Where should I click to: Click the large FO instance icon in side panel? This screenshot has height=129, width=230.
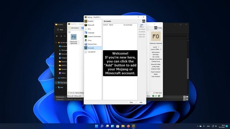[x=156, y=36]
